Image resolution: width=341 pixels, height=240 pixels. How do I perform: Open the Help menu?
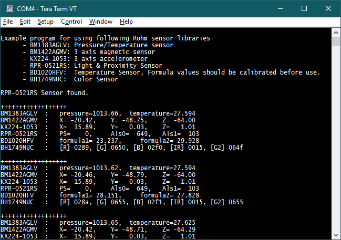coord(126,22)
